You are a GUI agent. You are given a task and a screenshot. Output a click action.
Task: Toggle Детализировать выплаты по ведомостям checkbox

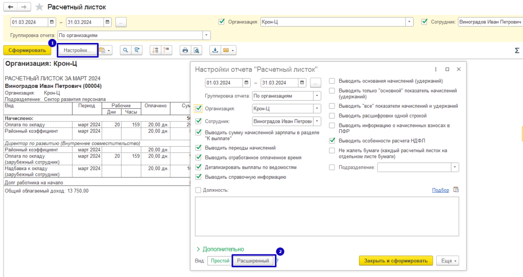point(199,167)
